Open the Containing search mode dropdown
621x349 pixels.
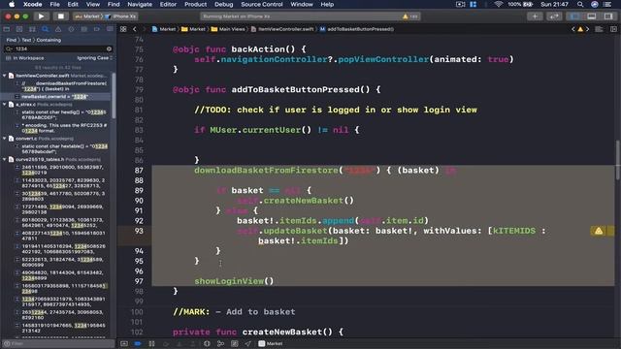(49, 40)
